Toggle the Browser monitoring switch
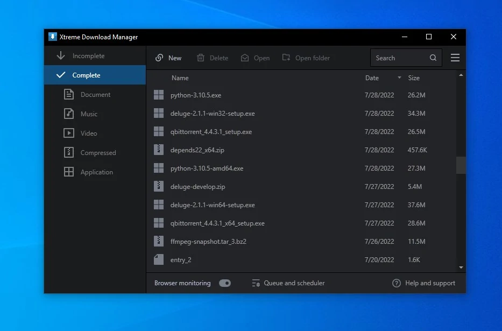 [x=224, y=283]
